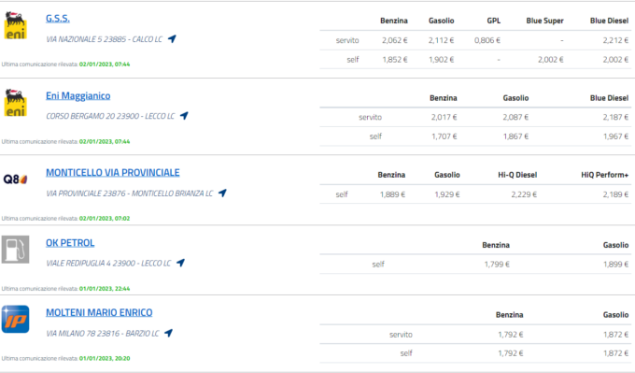635x373 pixels.
Task: Select Eni Maggianico self Benzina price 1,707 €
Action: pos(444,136)
